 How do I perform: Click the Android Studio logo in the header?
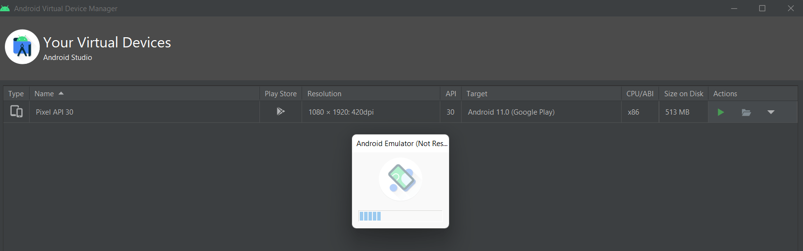pos(22,47)
